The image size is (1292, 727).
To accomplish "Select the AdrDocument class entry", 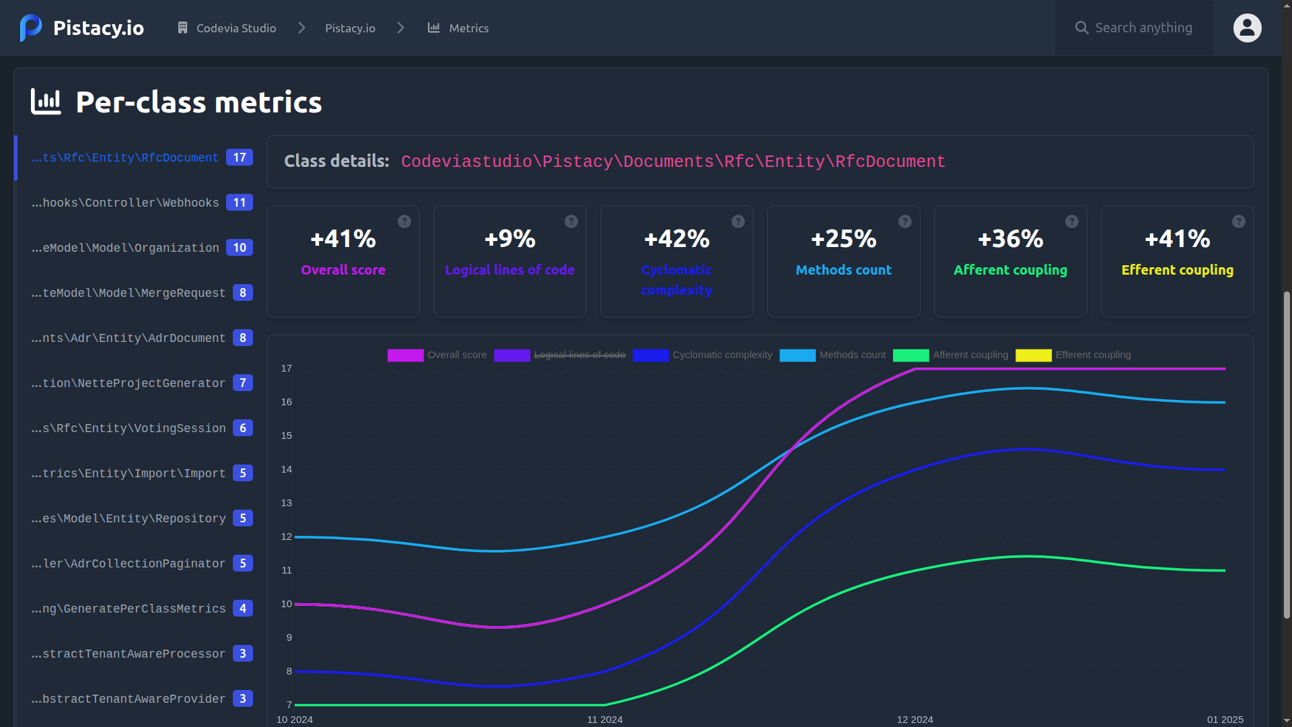I will 135,338.
